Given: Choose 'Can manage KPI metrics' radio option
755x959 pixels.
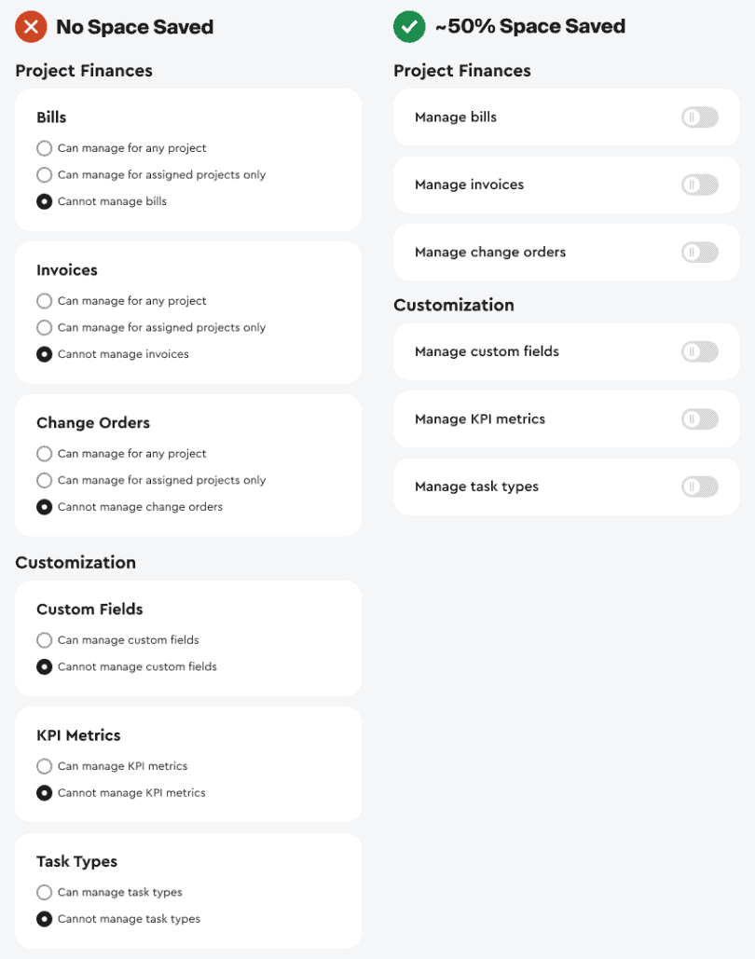Looking at the screenshot, I should (45, 766).
